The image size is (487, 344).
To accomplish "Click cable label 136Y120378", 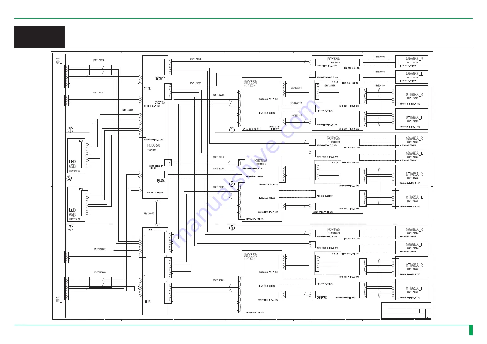I will tap(219, 157).
